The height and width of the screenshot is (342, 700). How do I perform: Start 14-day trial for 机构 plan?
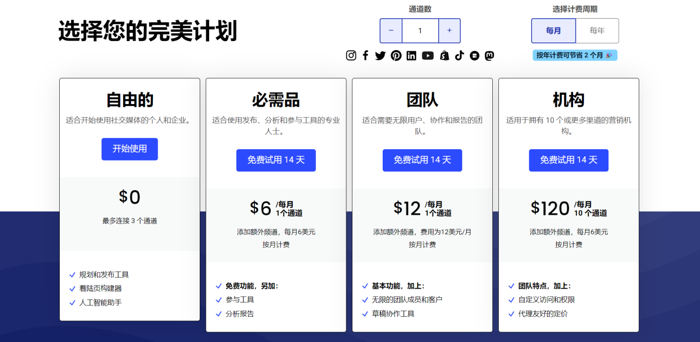point(568,160)
